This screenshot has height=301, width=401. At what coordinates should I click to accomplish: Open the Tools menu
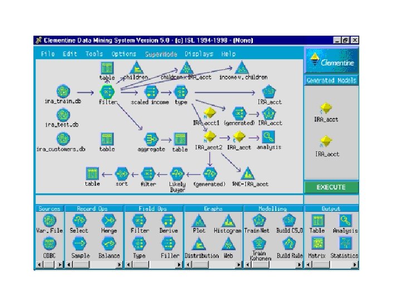[94, 54]
